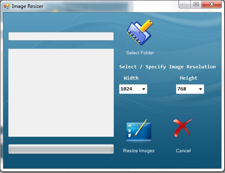This screenshot has width=225, height=173.
Task: Click the Width label above the combo box
Action: [x=131, y=78]
